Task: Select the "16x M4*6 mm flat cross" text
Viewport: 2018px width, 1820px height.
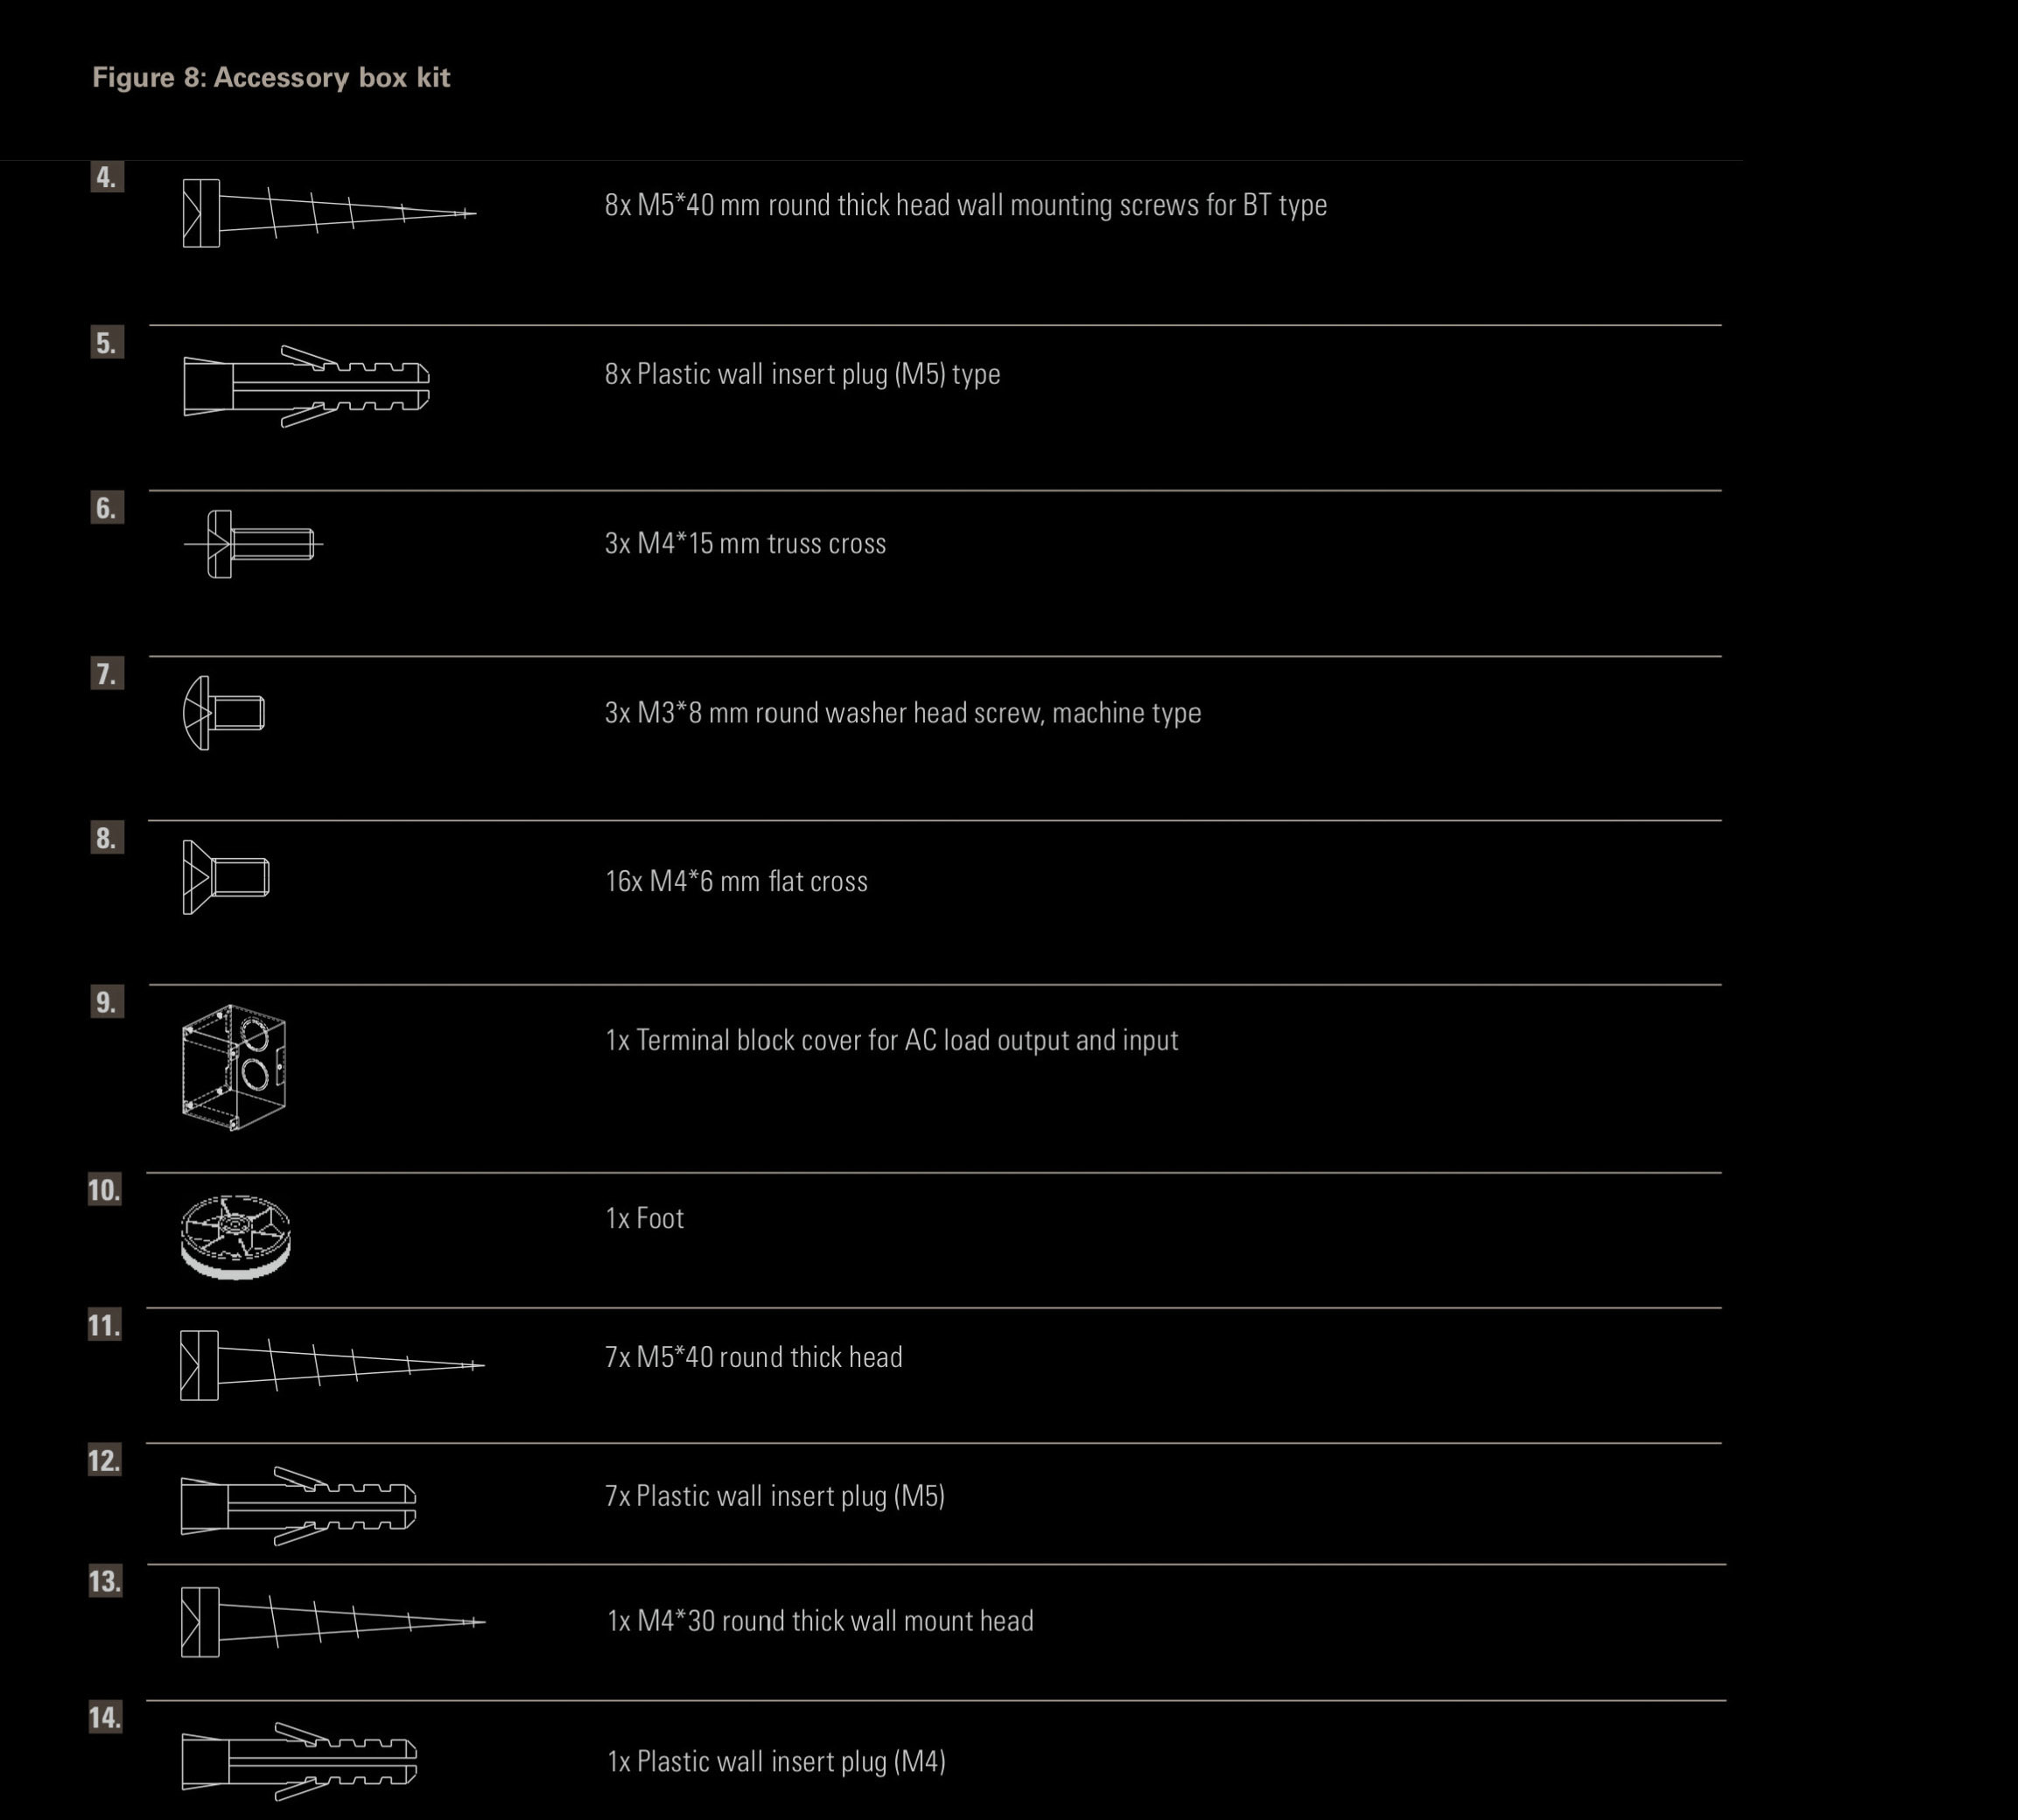Action: (x=736, y=881)
